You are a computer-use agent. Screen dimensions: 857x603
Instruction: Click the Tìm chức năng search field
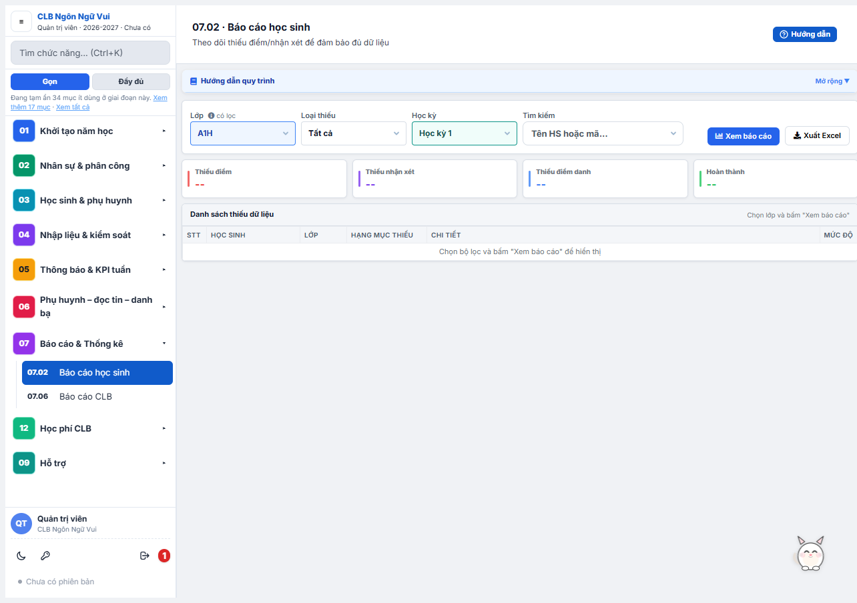91,53
